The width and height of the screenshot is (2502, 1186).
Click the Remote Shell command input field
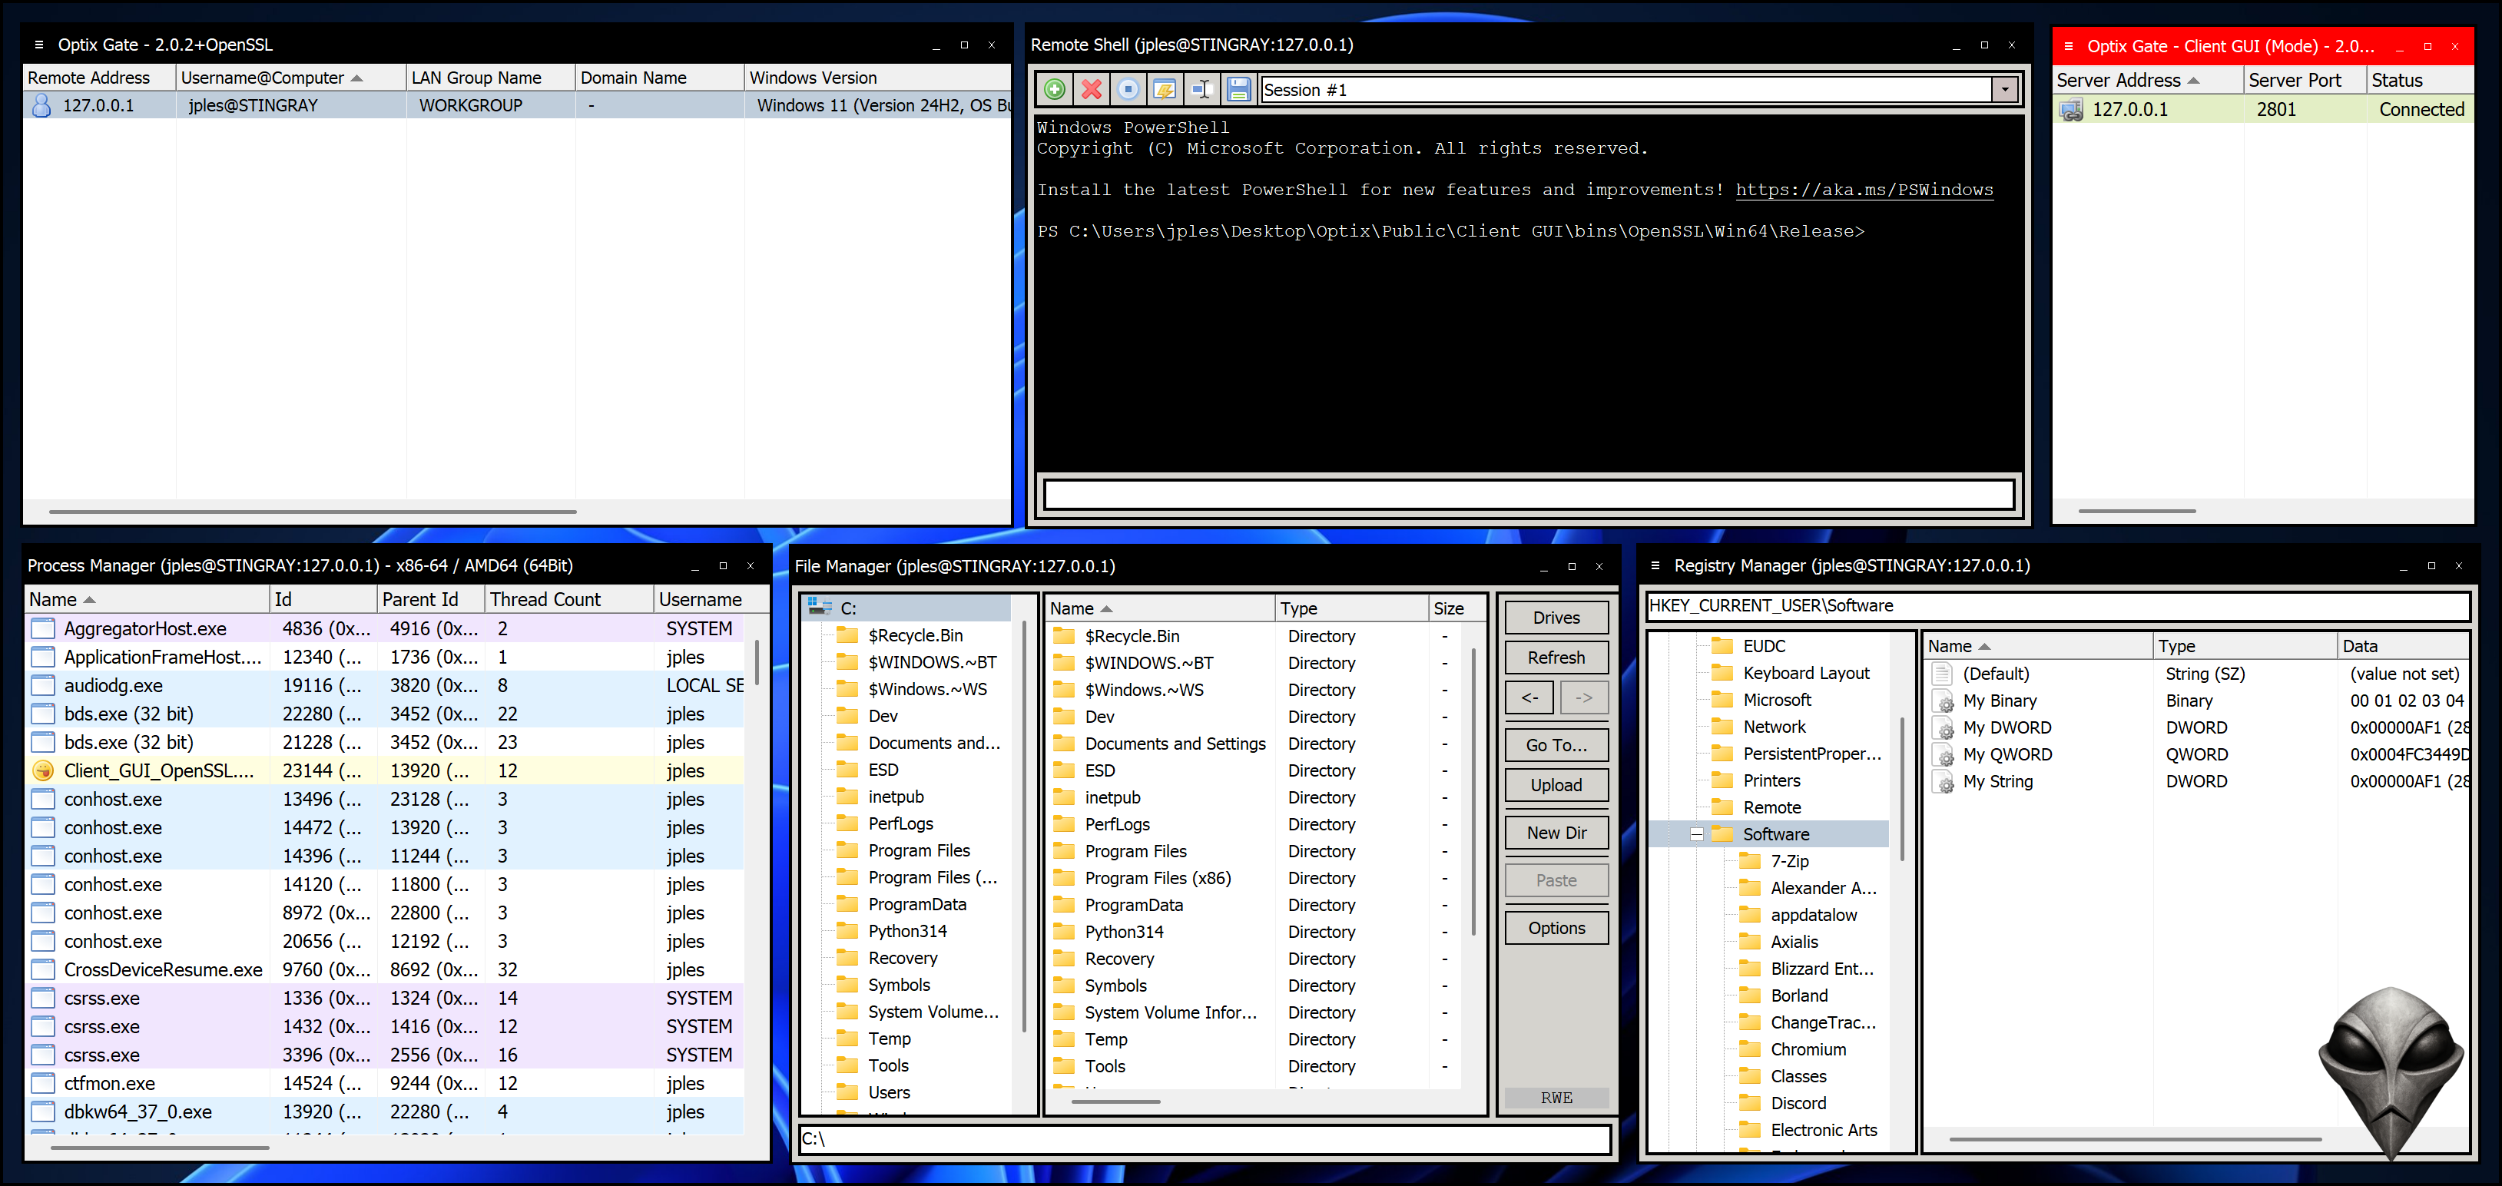[x=1528, y=495]
